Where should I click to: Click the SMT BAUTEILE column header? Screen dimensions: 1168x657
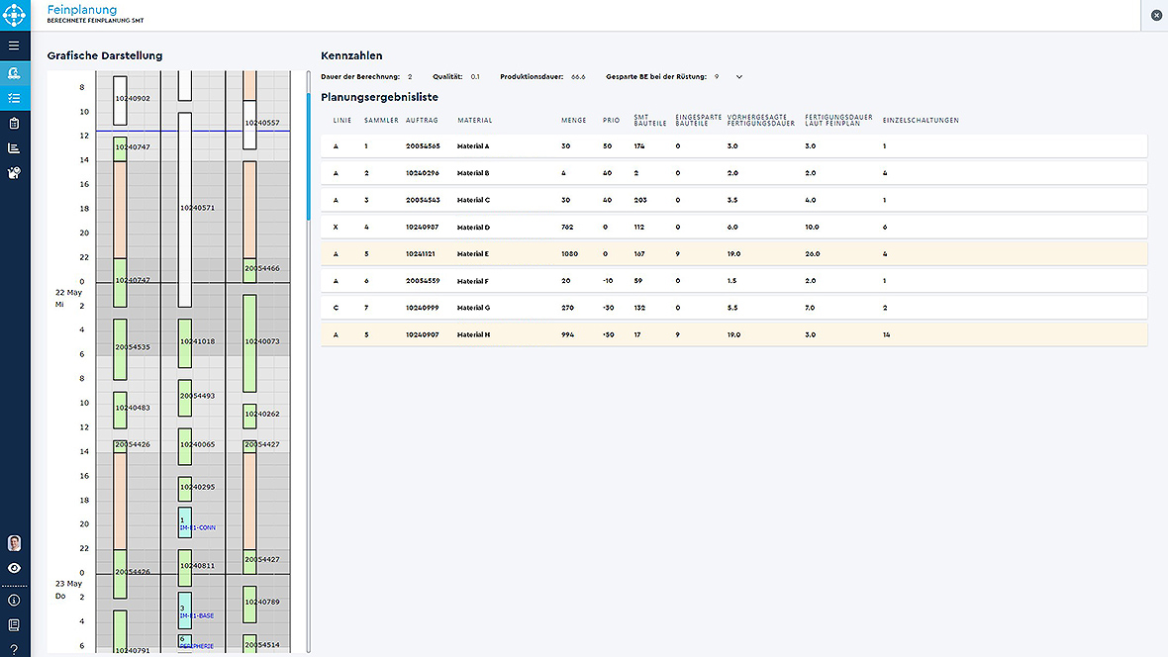(649, 120)
